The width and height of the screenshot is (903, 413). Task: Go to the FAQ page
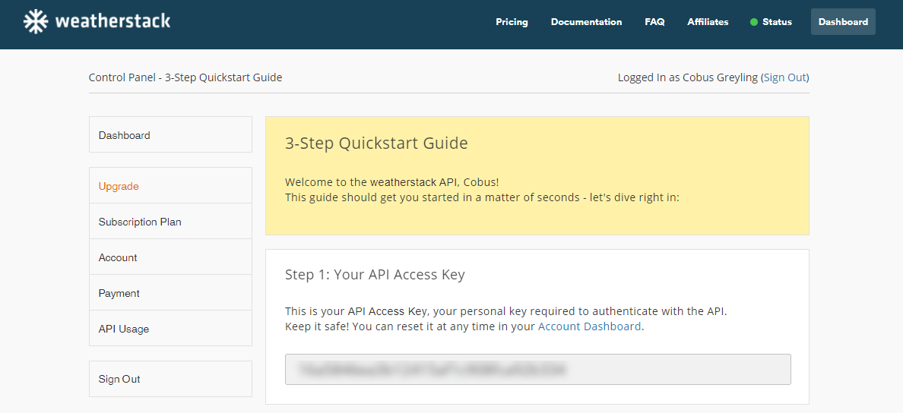point(654,22)
